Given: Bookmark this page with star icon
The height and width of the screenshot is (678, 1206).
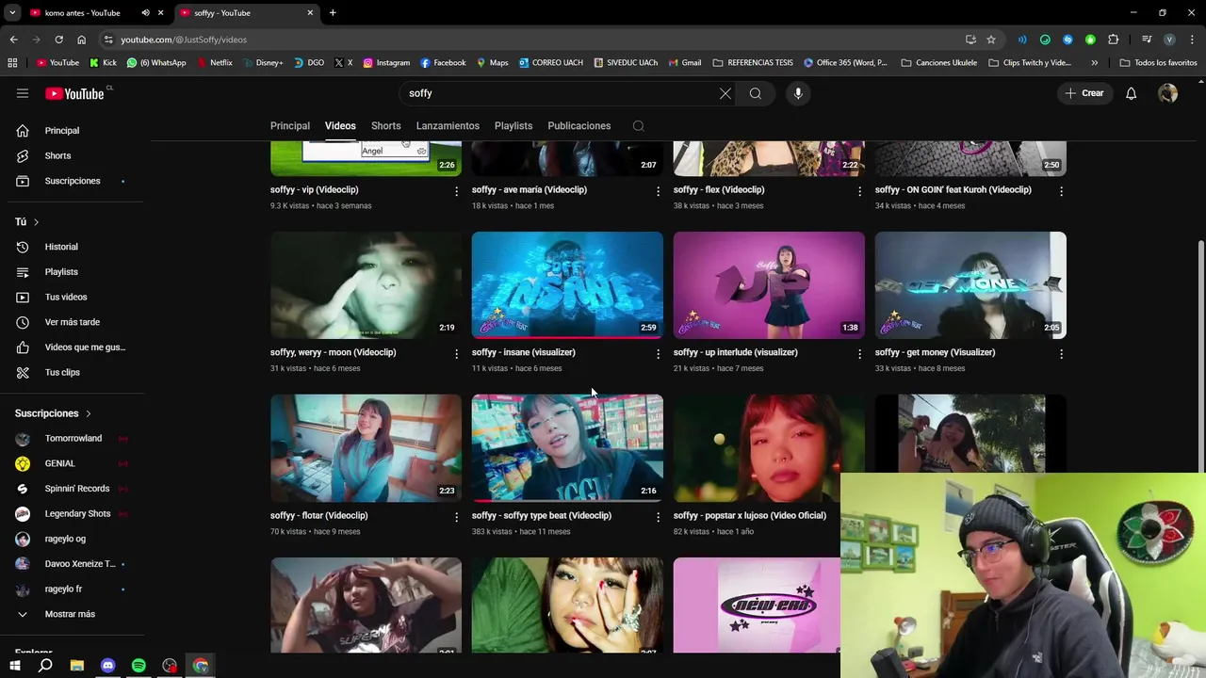Looking at the screenshot, I should [x=991, y=40].
